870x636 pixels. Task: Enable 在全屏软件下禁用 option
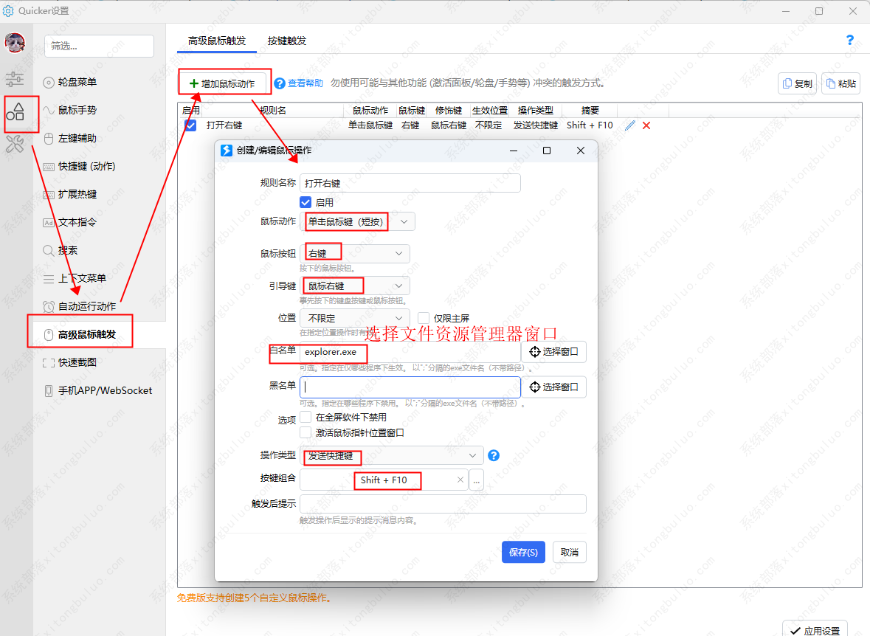point(306,416)
